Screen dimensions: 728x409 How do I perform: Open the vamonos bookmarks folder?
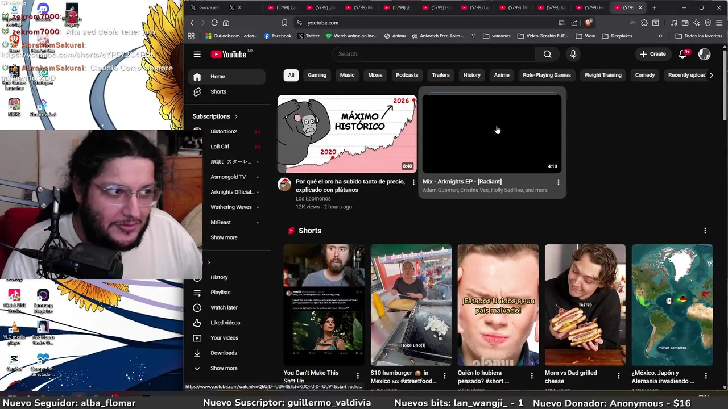[497, 36]
